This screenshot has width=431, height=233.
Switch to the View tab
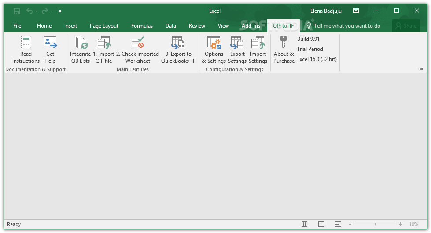point(223,26)
